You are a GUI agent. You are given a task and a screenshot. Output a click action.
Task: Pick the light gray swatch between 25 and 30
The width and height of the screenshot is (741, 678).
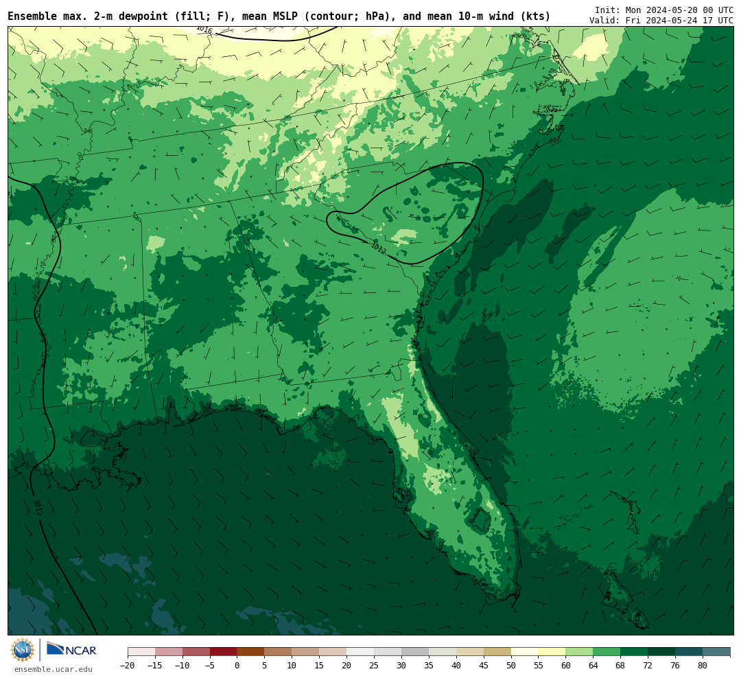pyautogui.click(x=388, y=651)
